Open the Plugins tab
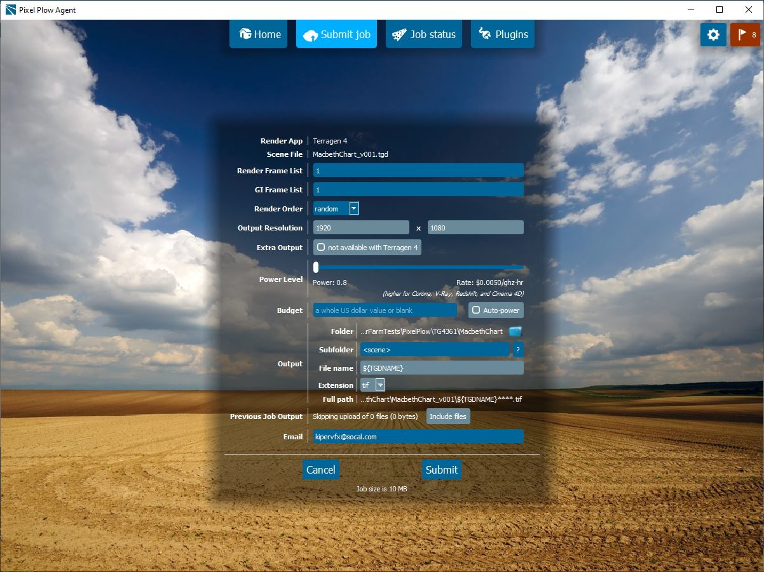 pos(503,34)
